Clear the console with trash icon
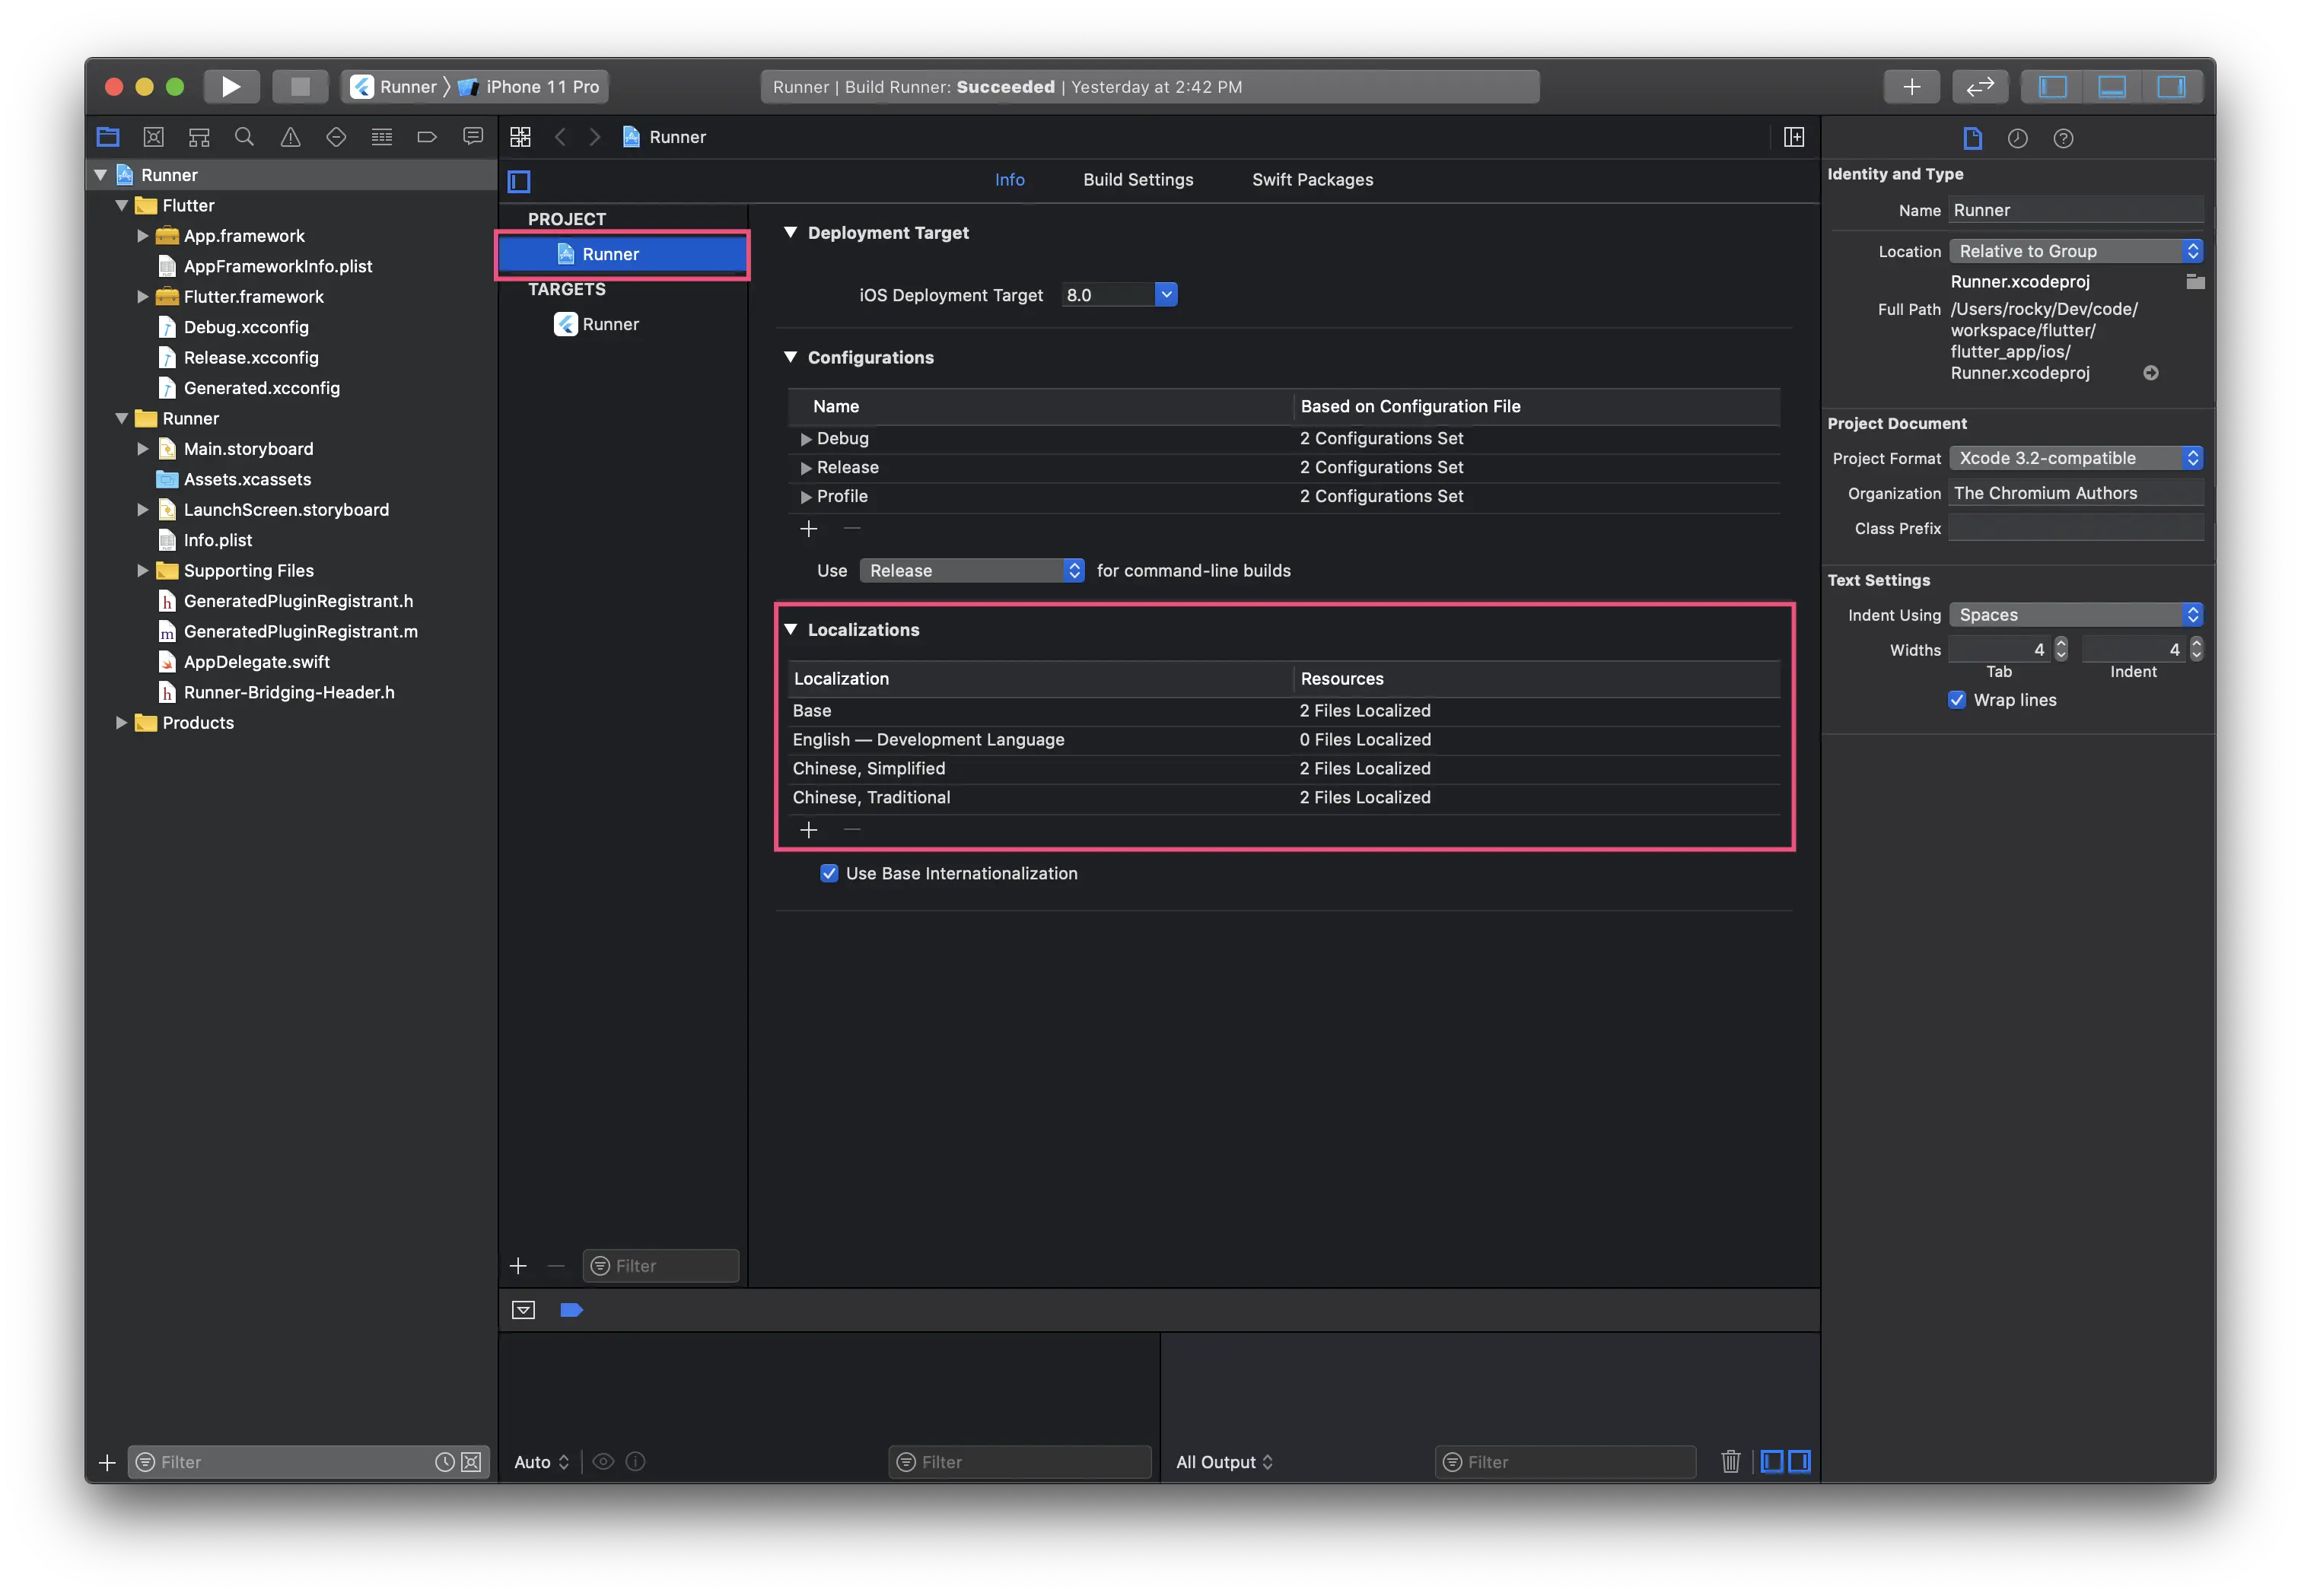 tap(1731, 1461)
